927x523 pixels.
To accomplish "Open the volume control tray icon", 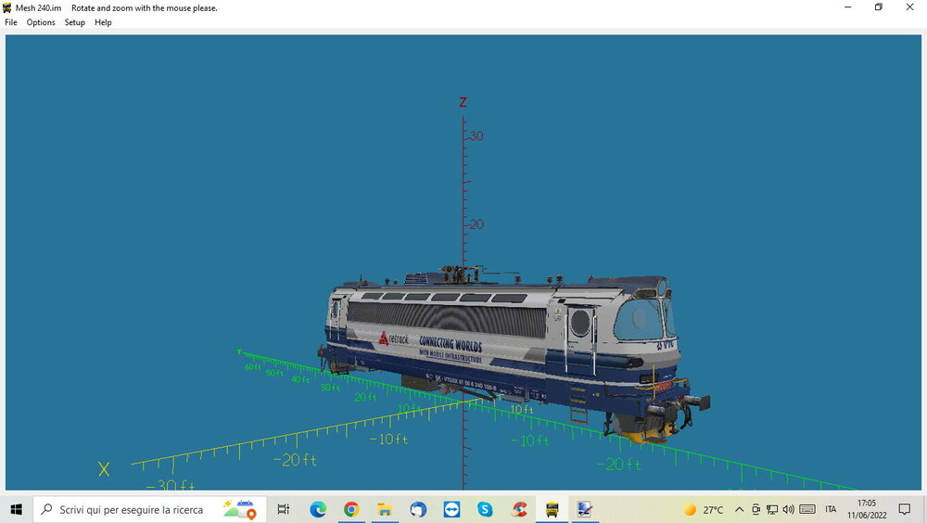I will 788,509.
